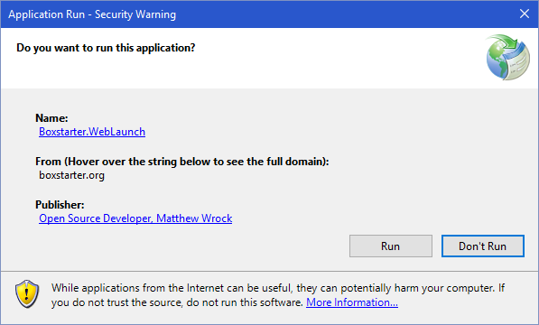Click the 'Open Source Developer' link text

point(96,218)
